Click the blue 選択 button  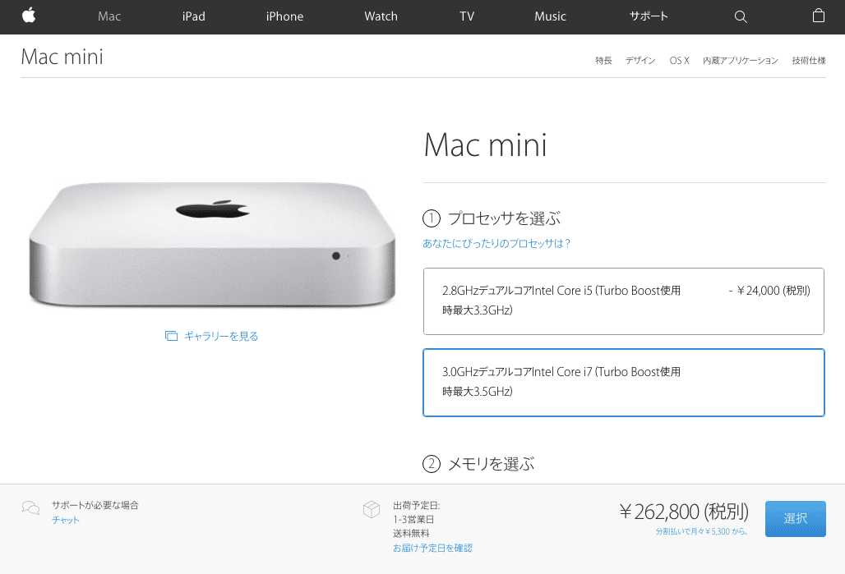coord(796,518)
